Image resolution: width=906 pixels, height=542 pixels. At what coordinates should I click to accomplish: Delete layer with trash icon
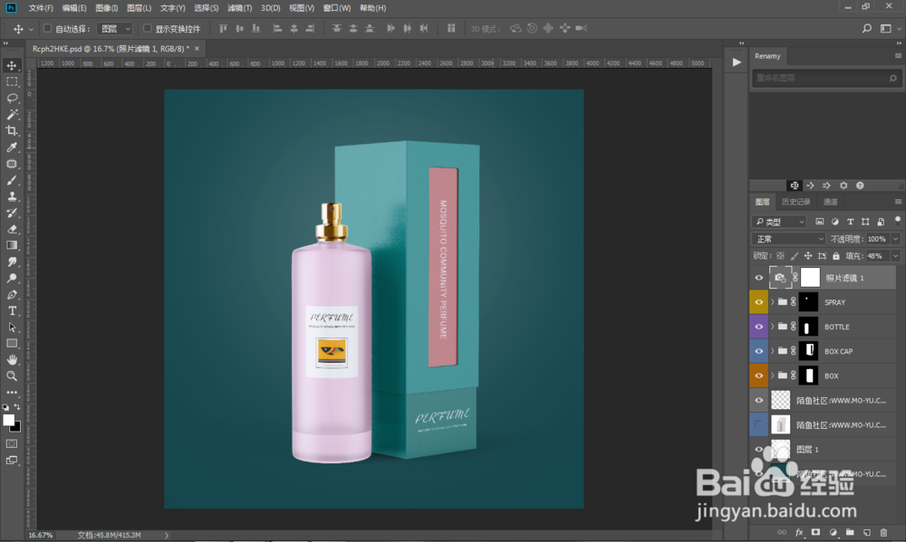click(x=882, y=532)
